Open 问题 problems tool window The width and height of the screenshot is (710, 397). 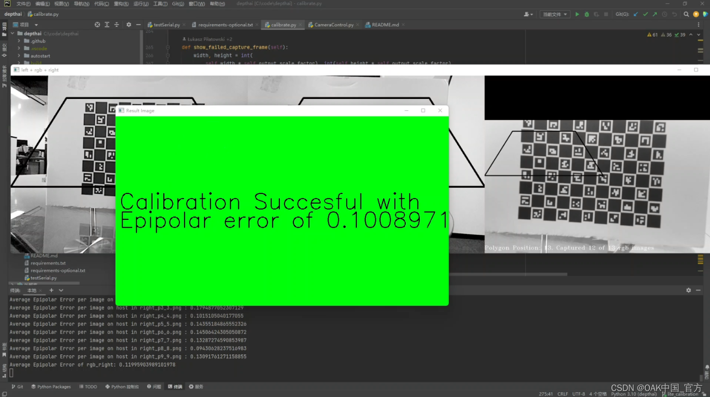(x=154, y=387)
